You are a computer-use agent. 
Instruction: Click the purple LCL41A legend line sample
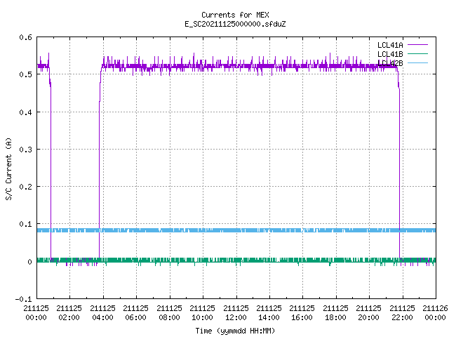pos(417,45)
